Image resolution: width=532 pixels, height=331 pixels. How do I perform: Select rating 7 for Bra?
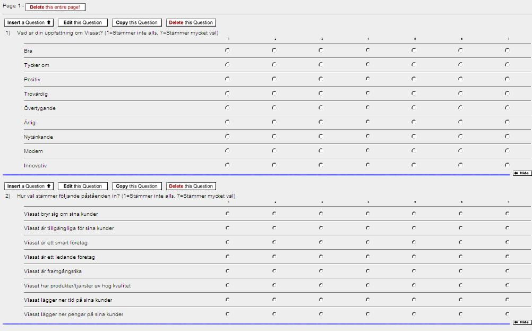[507, 50]
